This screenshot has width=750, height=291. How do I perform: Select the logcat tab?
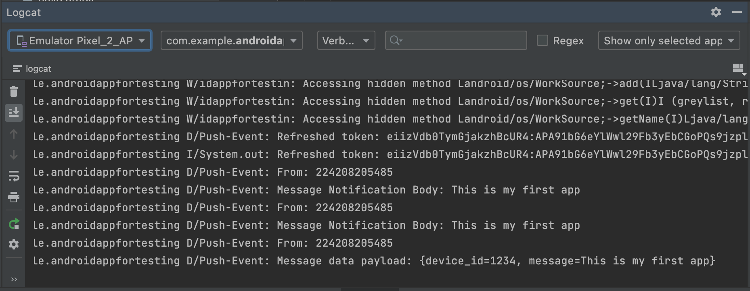[32, 69]
